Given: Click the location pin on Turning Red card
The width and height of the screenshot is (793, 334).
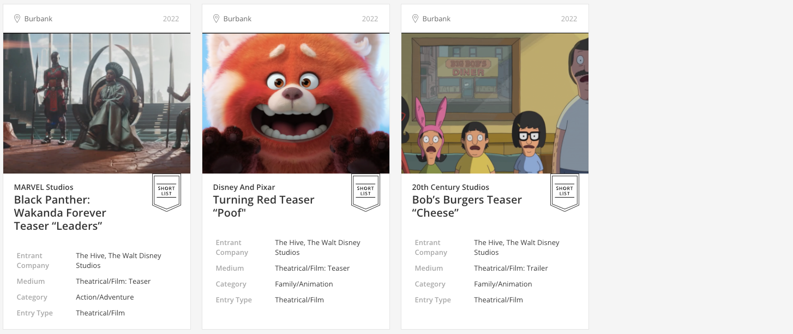Looking at the screenshot, I should pos(216,19).
